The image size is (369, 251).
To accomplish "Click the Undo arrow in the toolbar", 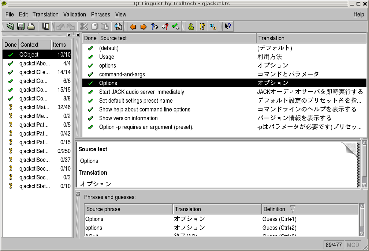I will click(60, 26).
